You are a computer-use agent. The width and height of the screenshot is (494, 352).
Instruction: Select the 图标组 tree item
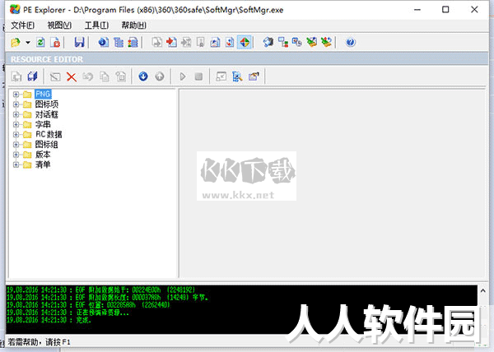tap(47, 145)
